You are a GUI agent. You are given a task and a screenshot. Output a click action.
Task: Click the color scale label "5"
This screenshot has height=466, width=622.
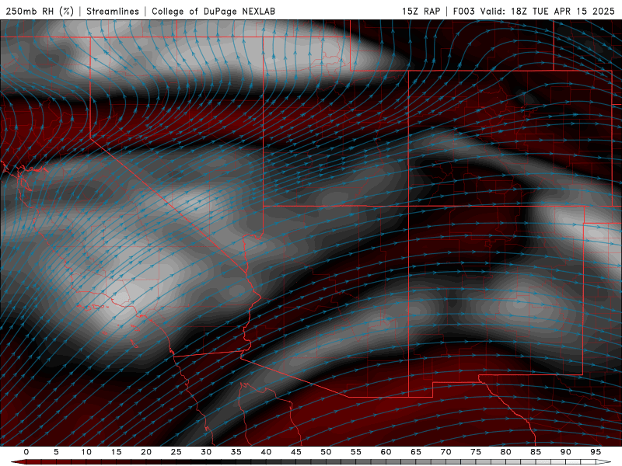click(56, 452)
